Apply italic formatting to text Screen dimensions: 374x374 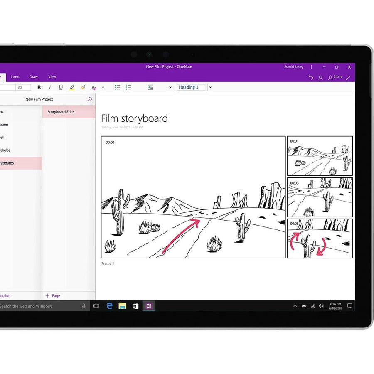[50, 87]
